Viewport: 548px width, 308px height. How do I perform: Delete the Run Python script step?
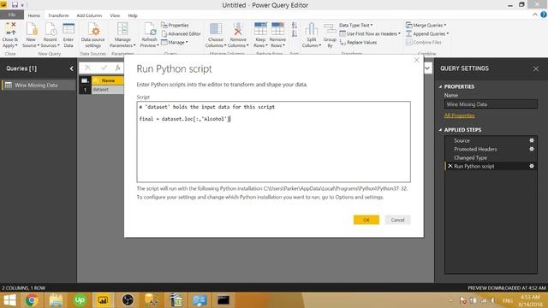450,166
